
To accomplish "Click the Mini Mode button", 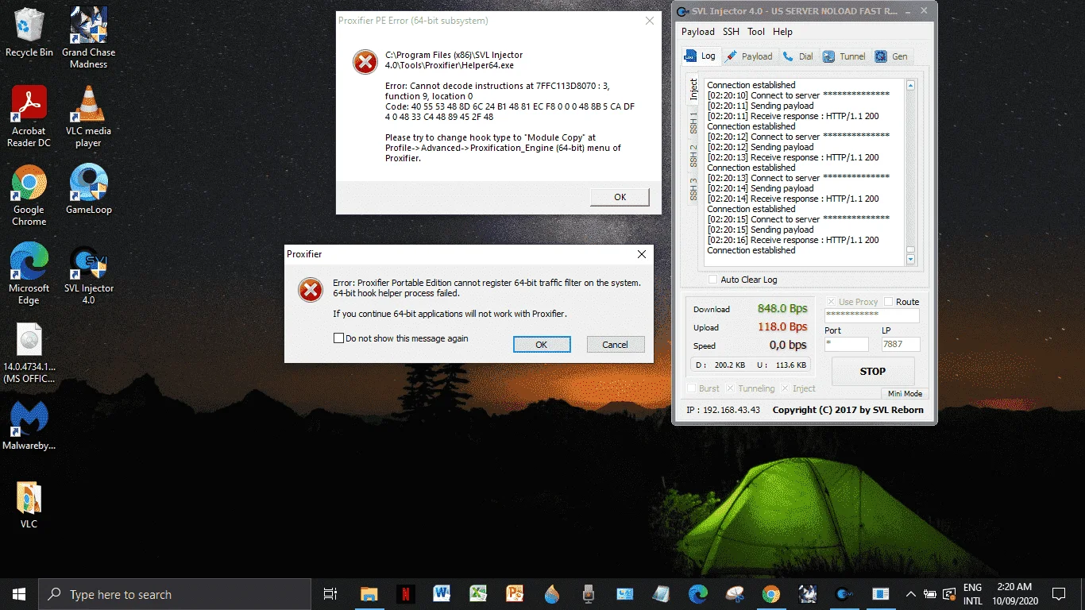I will (905, 394).
